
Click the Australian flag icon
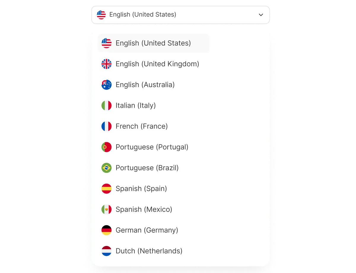[x=106, y=85]
